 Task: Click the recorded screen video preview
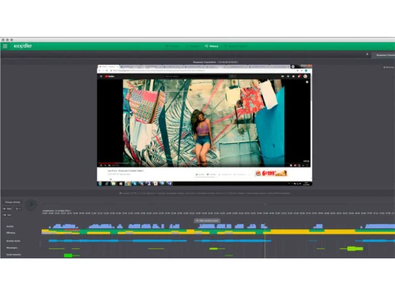[205, 126]
